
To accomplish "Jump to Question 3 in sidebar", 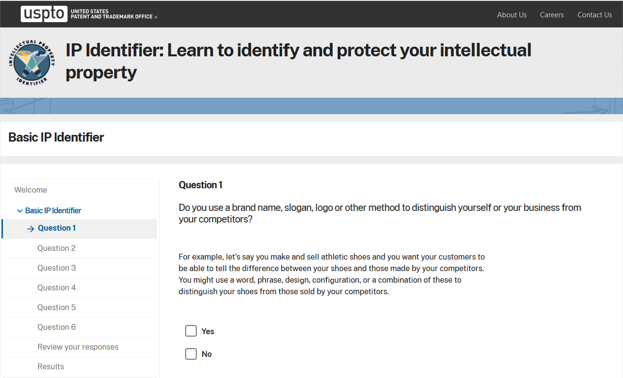I will (56, 268).
